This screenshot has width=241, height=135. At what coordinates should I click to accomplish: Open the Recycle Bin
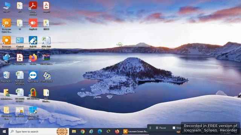coord(6,77)
